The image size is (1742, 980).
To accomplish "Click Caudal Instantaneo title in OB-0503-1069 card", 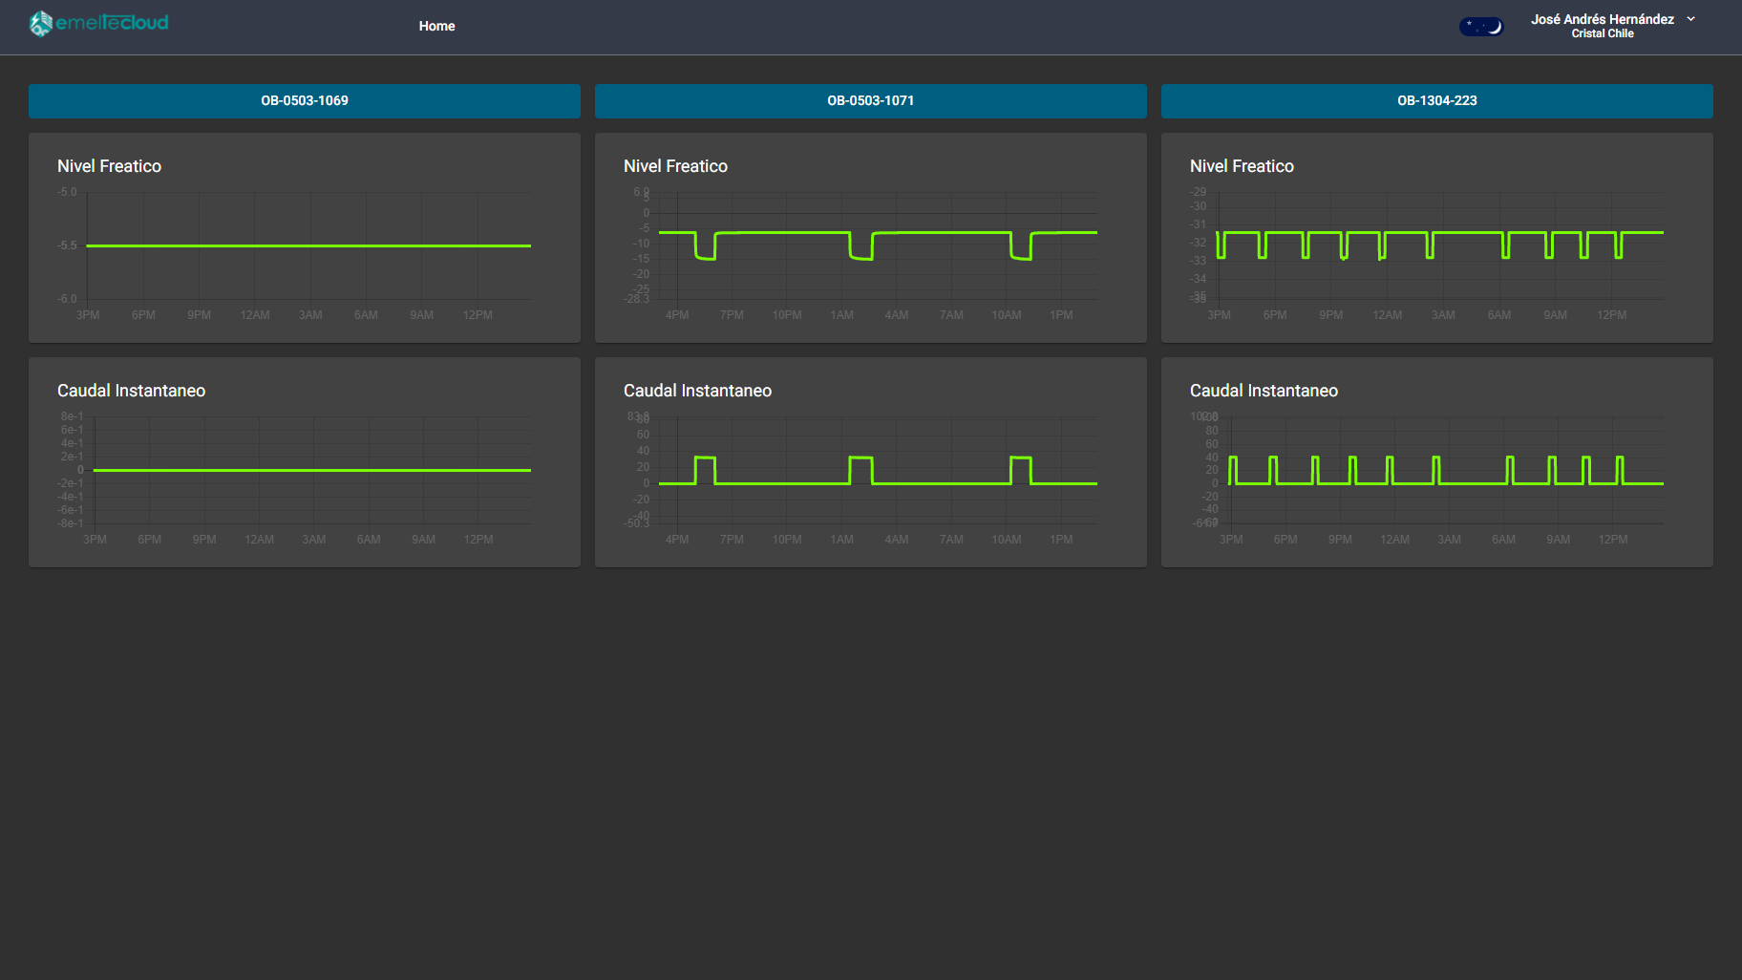I will pos(131,391).
